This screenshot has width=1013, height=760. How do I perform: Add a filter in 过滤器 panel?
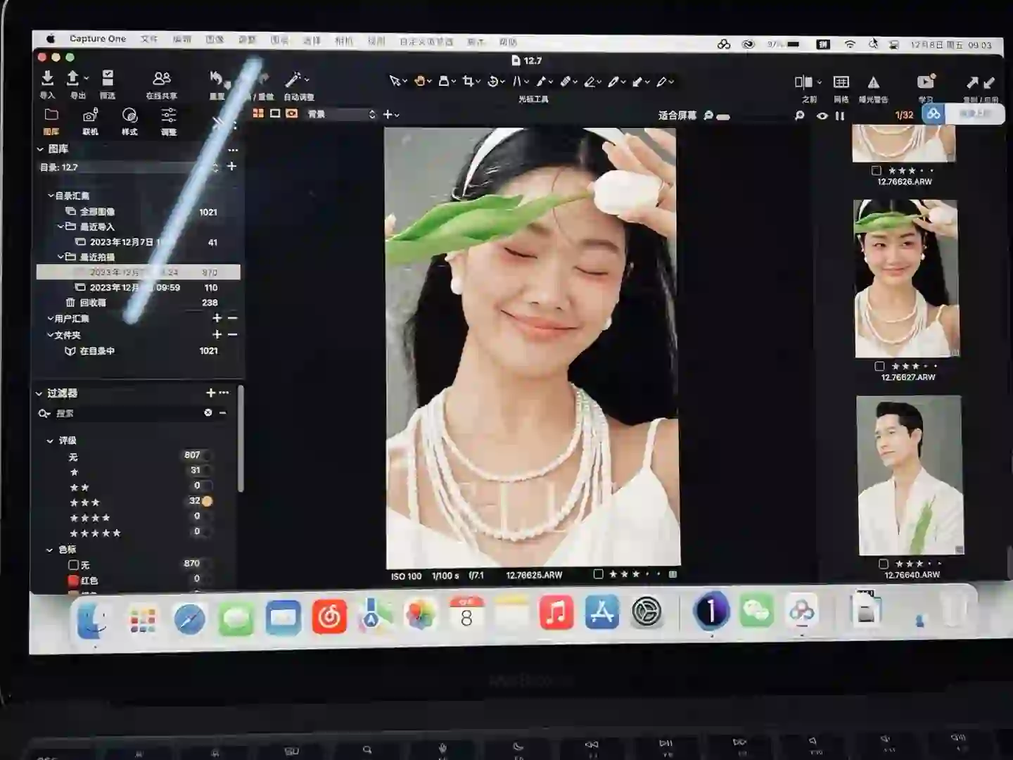pos(210,393)
